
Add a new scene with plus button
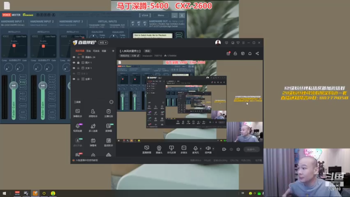pyautogui.click(x=113, y=51)
